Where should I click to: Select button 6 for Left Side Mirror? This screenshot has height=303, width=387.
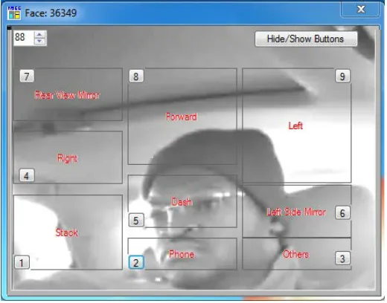point(342,212)
